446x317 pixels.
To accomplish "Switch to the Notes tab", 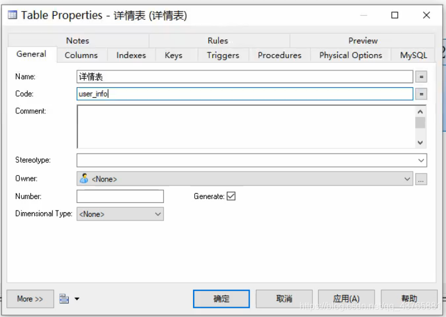I will (78, 41).
